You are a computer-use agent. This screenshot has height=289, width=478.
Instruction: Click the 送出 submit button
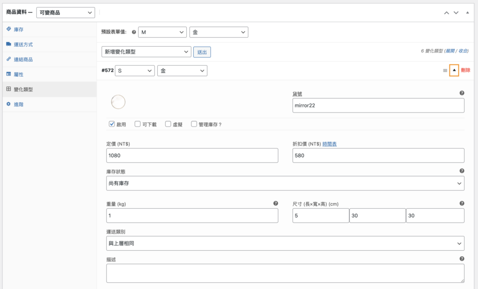pyautogui.click(x=202, y=52)
